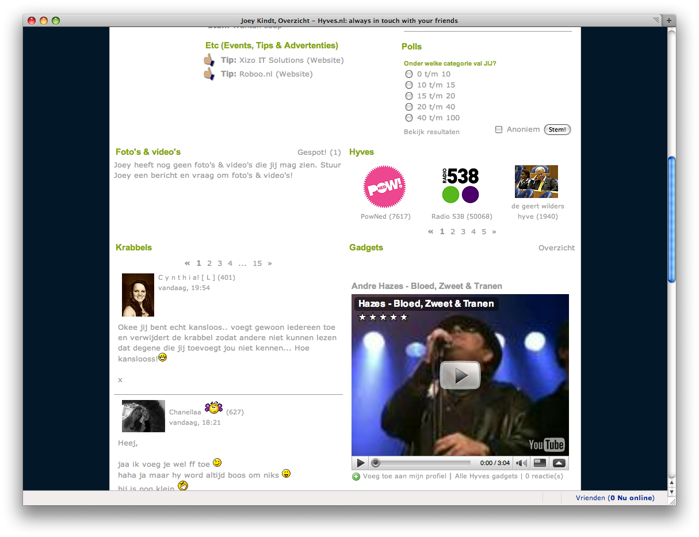Click the thumbs-up icon beside Roboo.nl tip
This screenshot has height=537, width=699.
[209, 74]
